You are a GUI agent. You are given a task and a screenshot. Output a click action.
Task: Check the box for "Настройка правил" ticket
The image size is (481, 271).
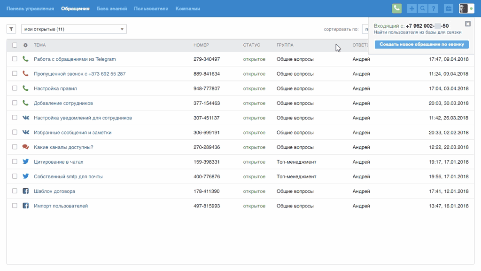[15, 88]
